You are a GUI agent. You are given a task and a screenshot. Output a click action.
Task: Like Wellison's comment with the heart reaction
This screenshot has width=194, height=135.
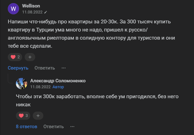(15, 57)
